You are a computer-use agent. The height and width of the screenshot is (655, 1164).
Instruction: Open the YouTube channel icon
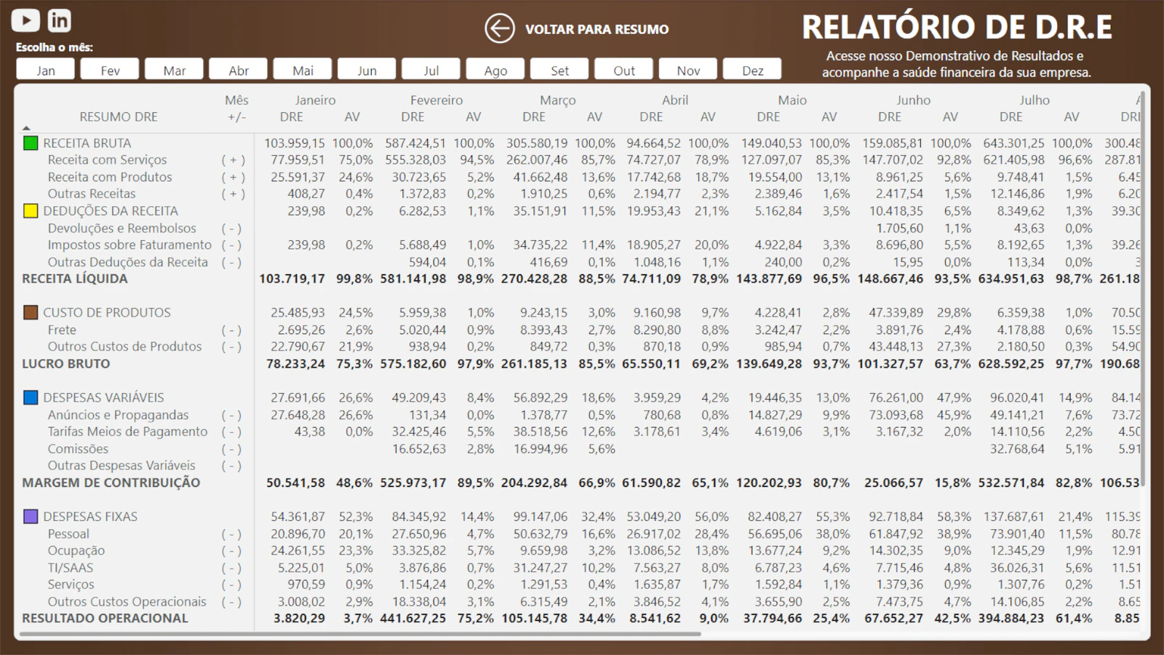coord(25,20)
